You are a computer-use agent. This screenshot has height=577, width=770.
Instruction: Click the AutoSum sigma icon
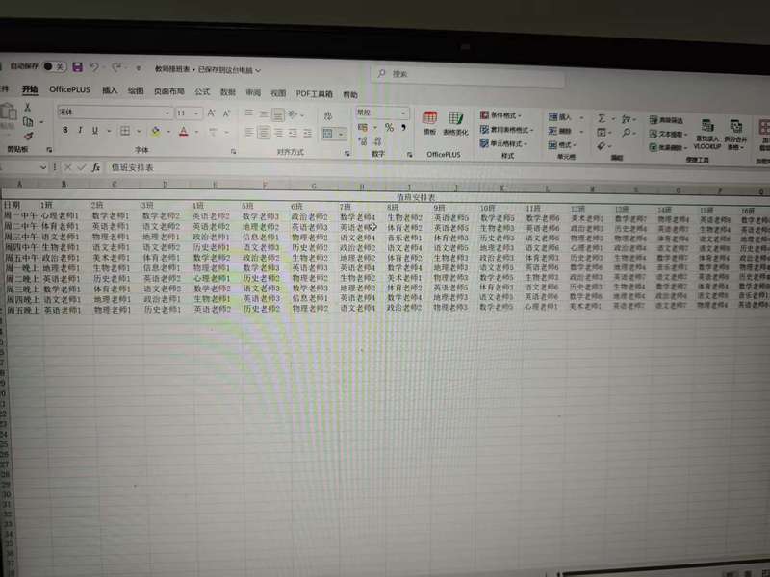coord(602,118)
